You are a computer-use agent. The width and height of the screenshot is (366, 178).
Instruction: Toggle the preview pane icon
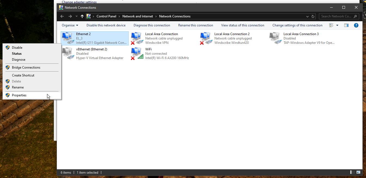pyautogui.click(x=346, y=25)
